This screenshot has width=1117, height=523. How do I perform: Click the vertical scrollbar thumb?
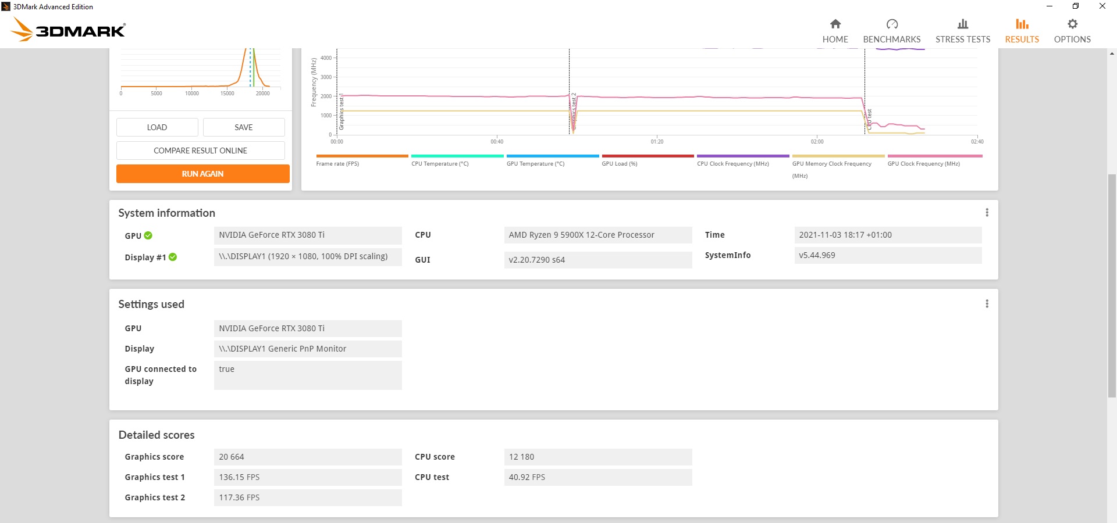(x=1112, y=285)
